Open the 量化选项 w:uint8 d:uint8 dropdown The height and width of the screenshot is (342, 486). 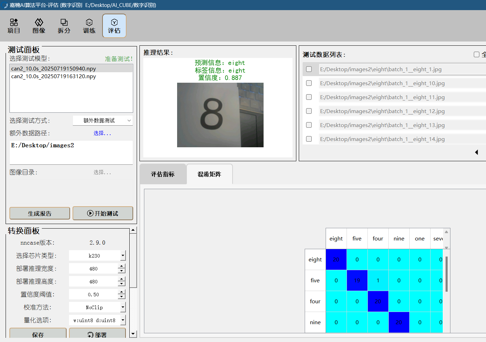pyautogui.click(x=123, y=320)
